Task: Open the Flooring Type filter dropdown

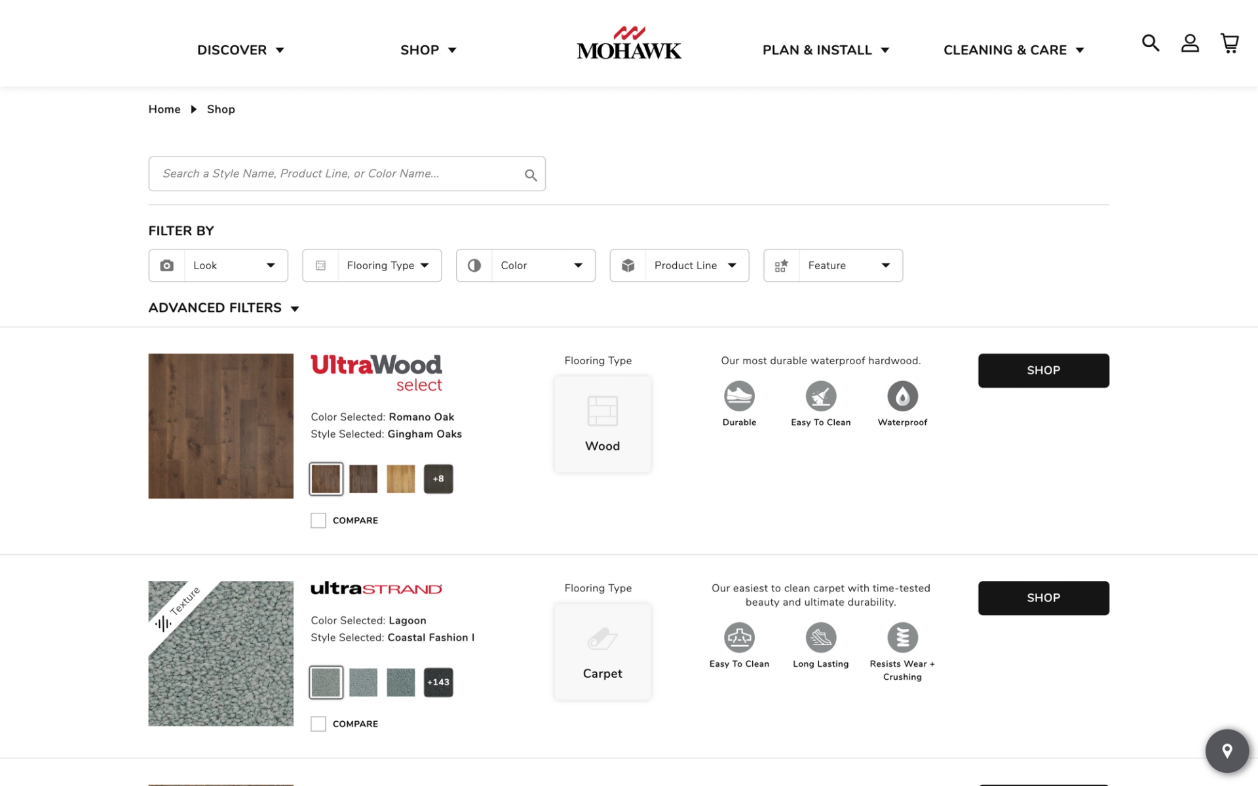Action: point(372,265)
